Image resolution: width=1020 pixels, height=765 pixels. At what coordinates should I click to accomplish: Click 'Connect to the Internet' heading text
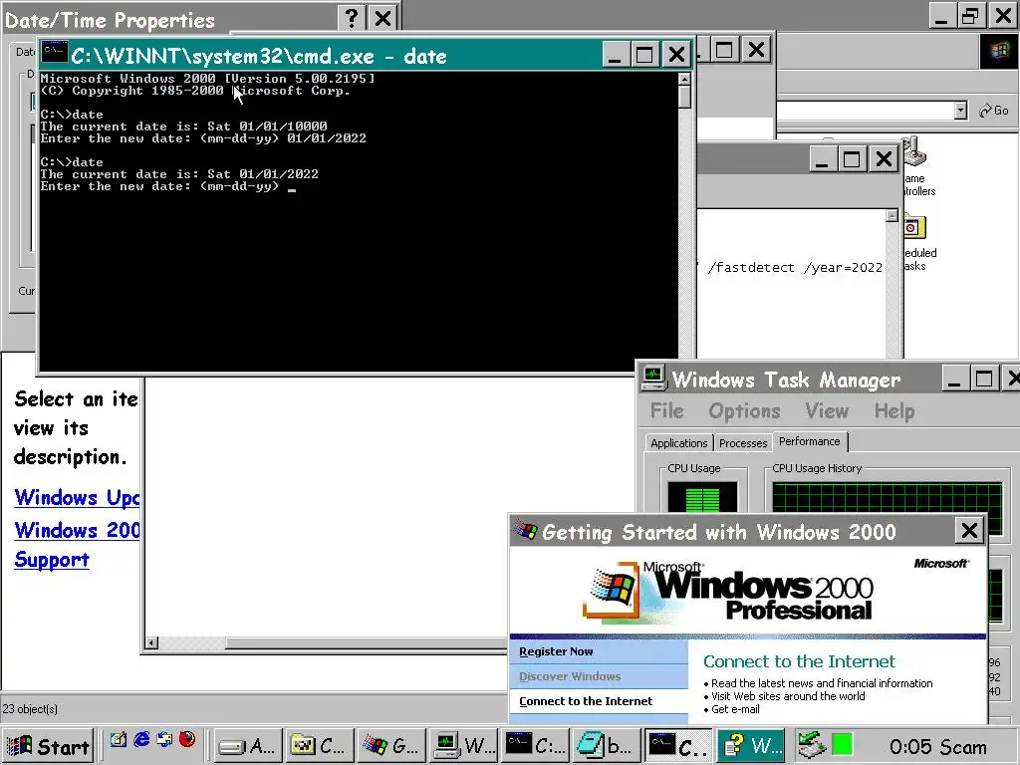(799, 661)
